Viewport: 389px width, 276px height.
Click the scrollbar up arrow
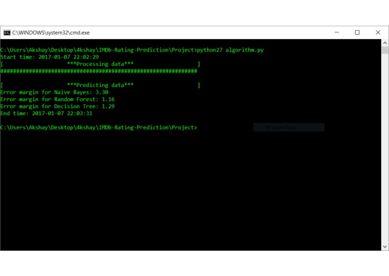[385, 43]
